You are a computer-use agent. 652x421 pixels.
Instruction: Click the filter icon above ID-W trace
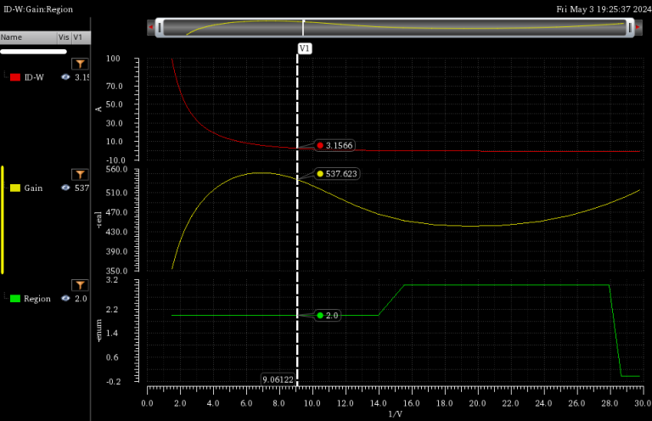(x=79, y=64)
